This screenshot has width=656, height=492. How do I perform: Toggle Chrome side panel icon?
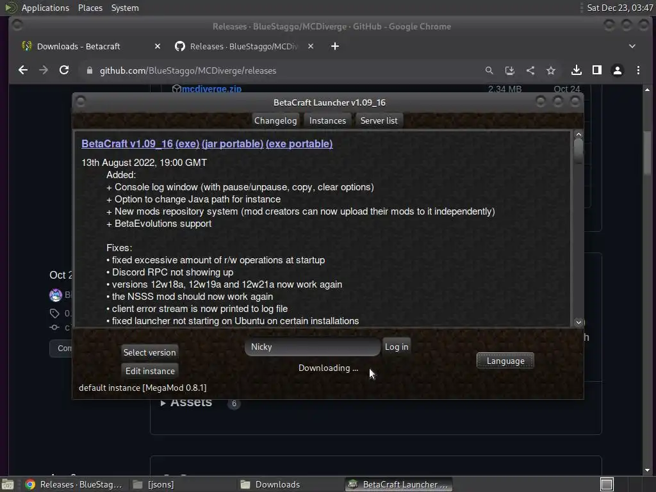[597, 70]
